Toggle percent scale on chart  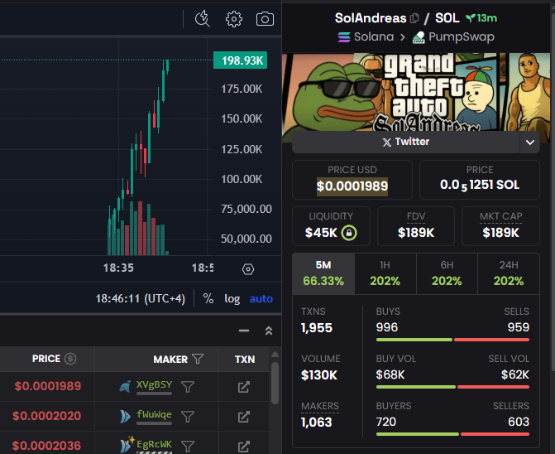coord(208,298)
